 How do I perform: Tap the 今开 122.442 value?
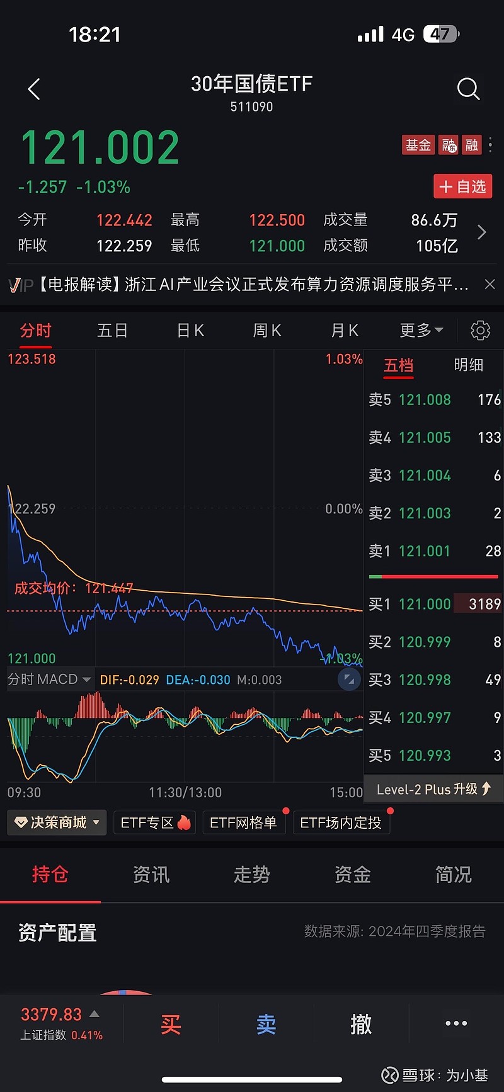coord(124,220)
